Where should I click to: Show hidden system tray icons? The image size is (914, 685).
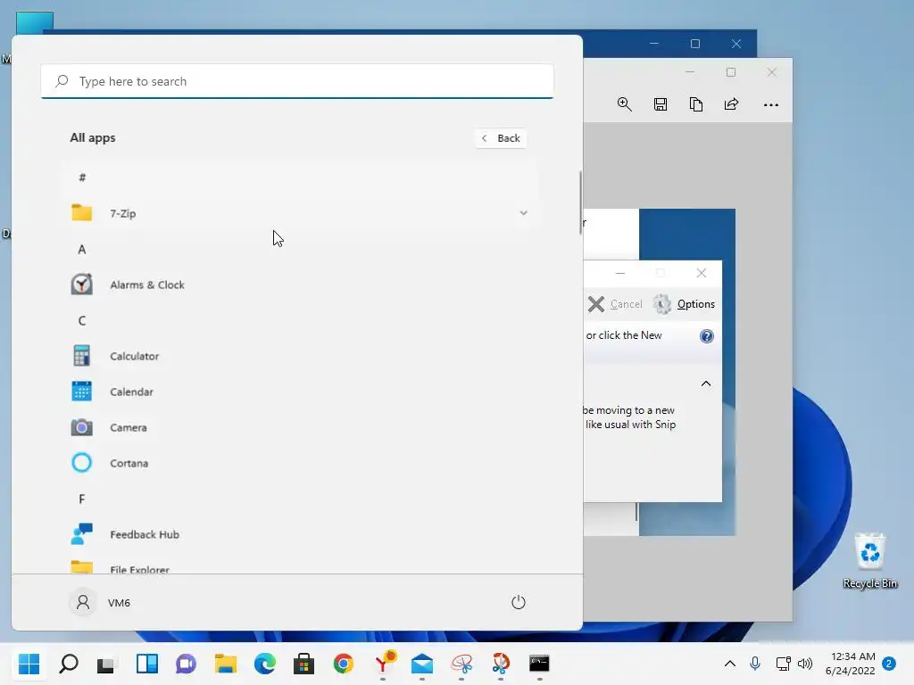730,664
